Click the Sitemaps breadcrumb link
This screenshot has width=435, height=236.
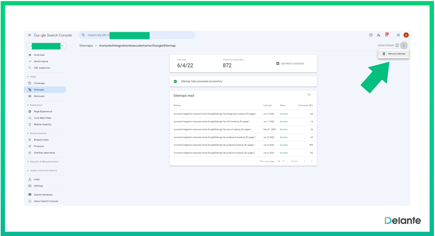(x=86, y=45)
